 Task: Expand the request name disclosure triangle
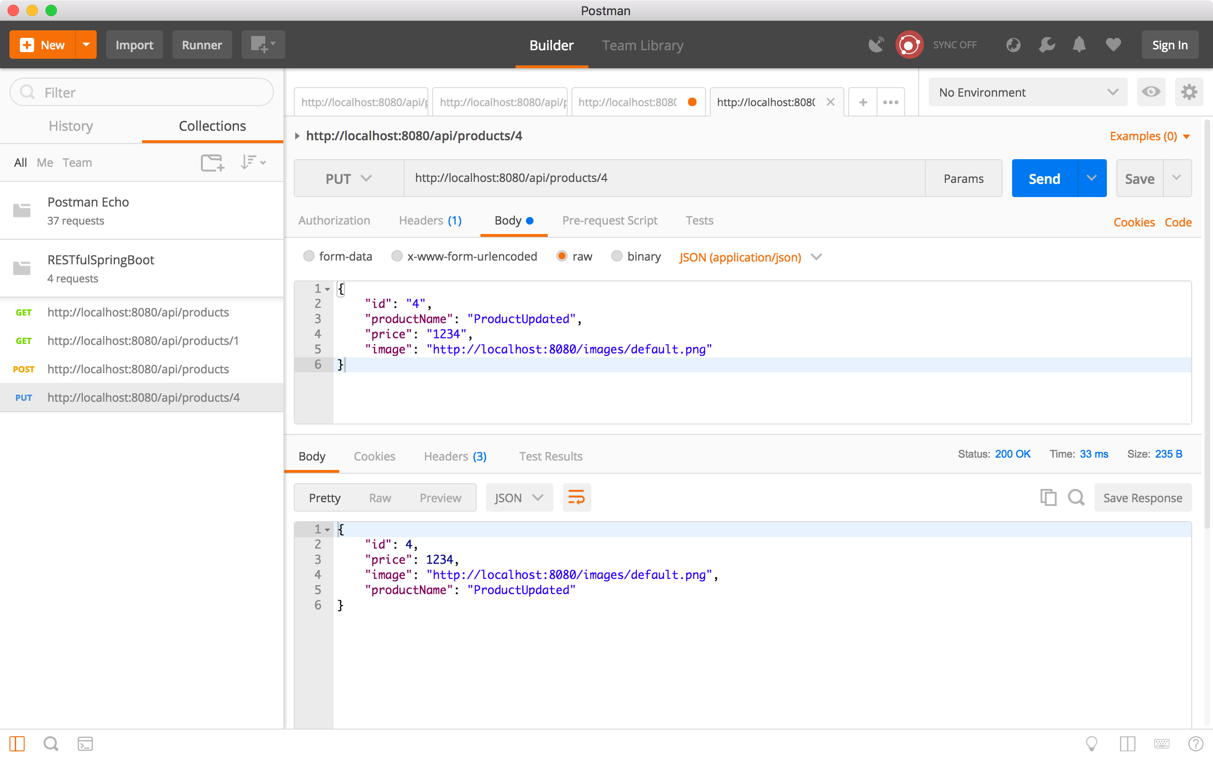click(297, 136)
